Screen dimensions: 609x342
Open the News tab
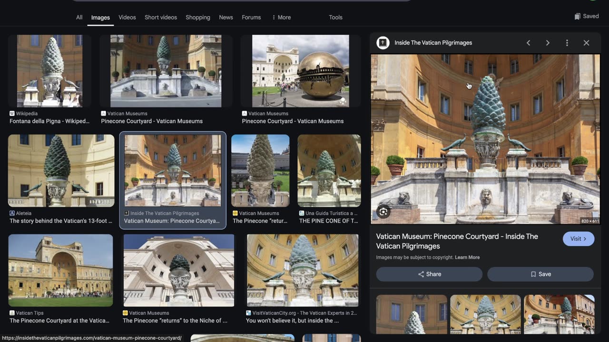[x=226, y=17]
